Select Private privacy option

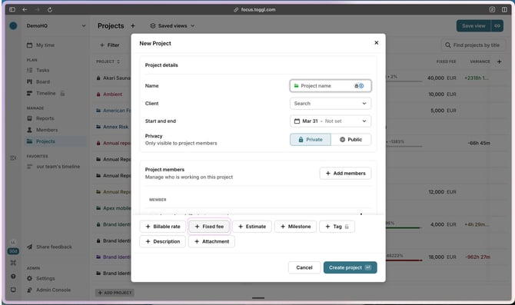[311, 140]
